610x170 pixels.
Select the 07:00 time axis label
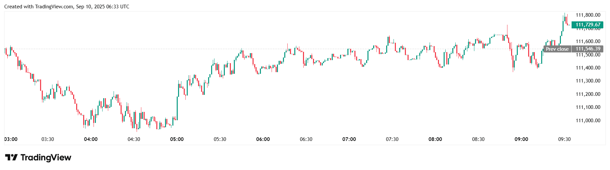pyautogui.click(x=349, y=139)
